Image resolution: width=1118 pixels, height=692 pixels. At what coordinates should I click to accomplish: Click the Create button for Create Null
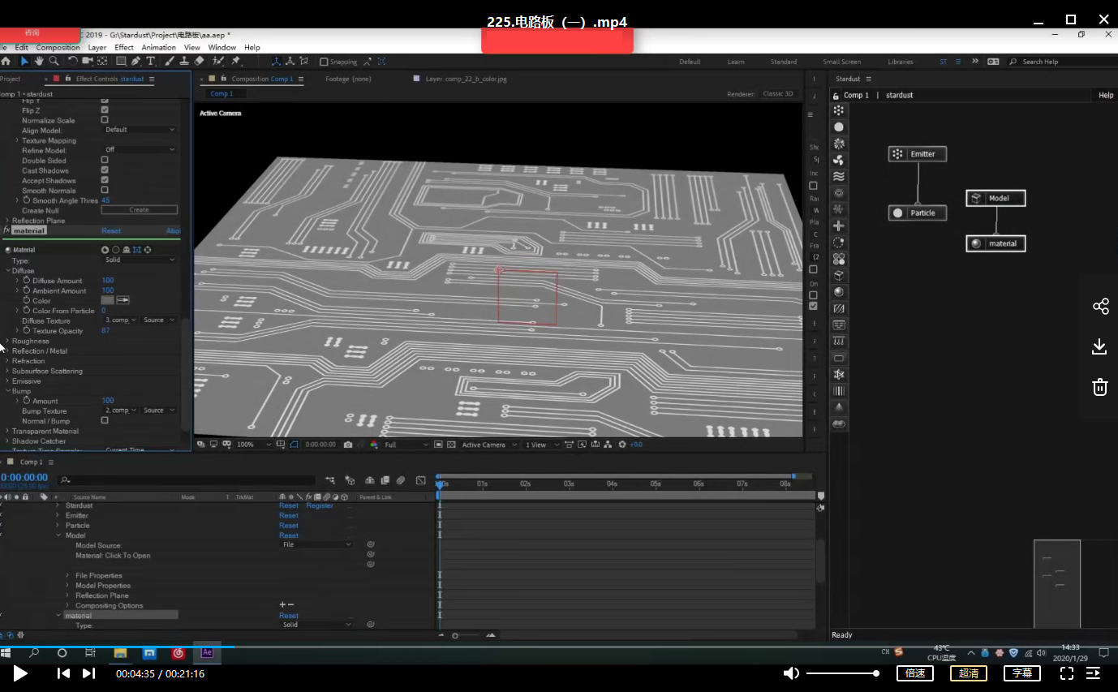click(139, 210)
